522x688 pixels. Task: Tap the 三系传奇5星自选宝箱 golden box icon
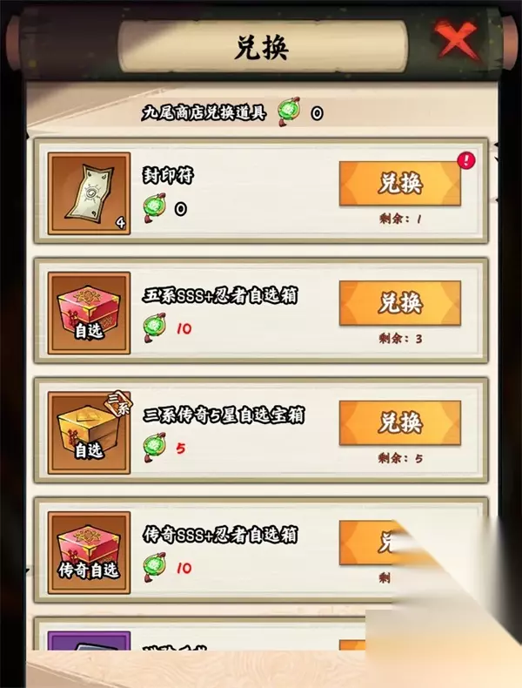click(x=89, y=433)
